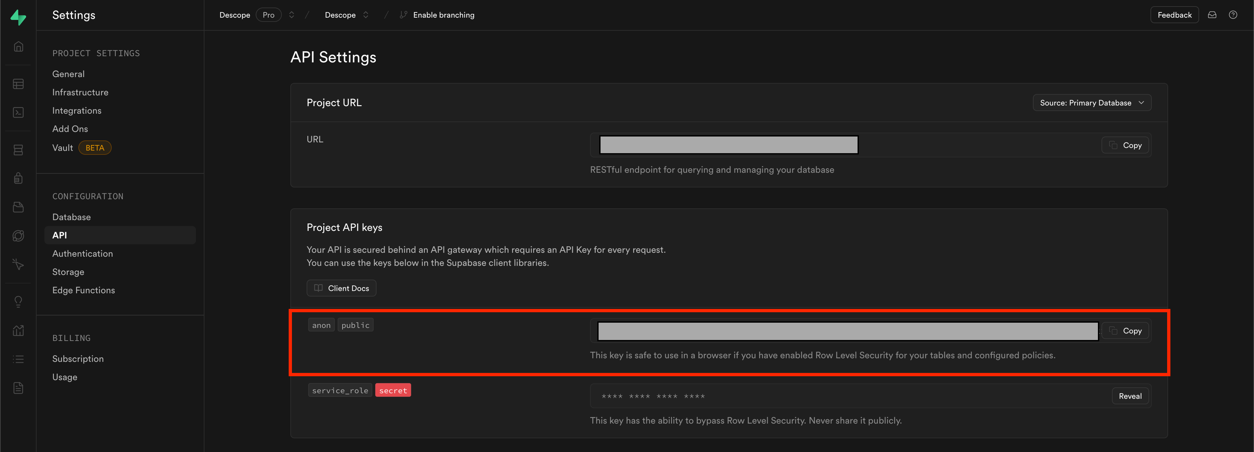Expand the Enable branching toggle option

[438, 14]
